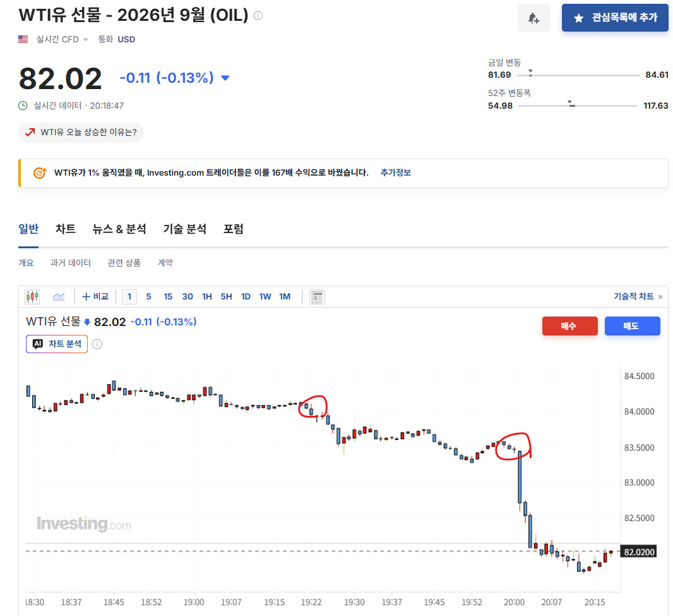The height and width of the screenshot is (616, 673).
Task: Open the AI 차트 분석 button
Action: click(x=57, y=344)
